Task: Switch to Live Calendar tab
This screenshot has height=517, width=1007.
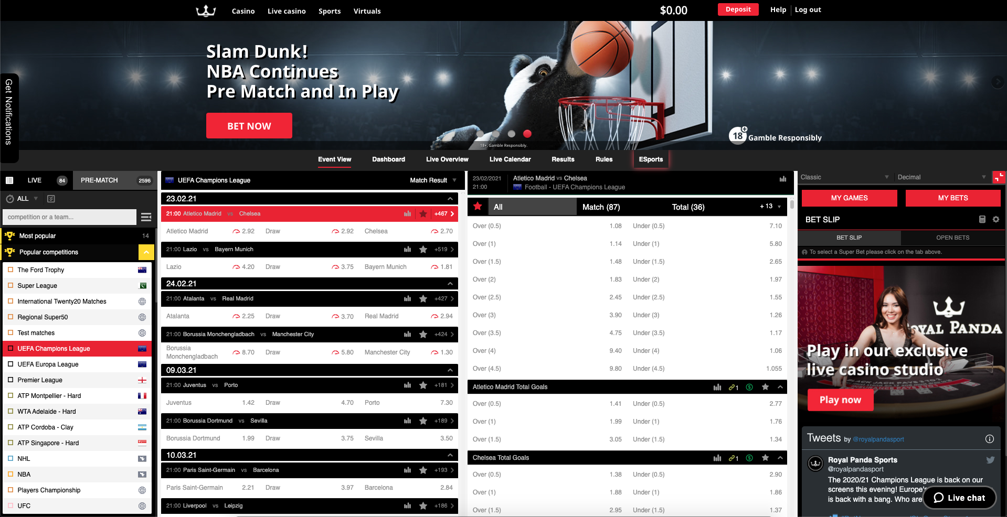Action: [510, 159]
